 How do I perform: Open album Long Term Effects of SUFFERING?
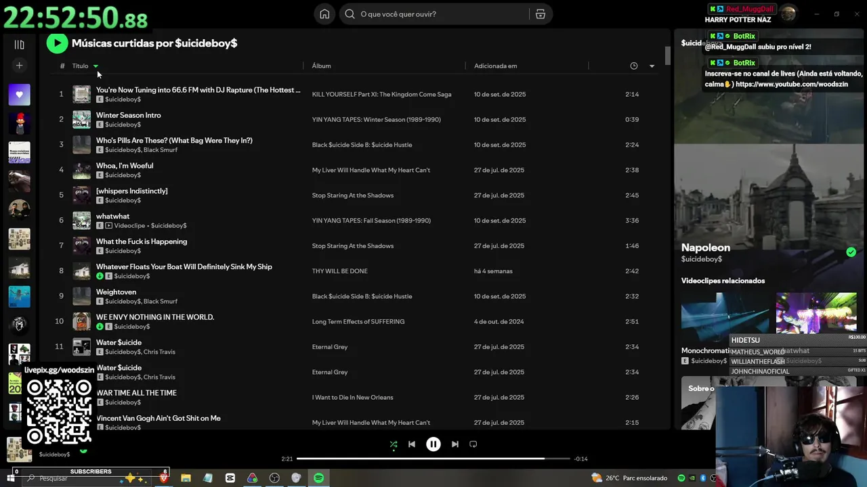click(358, 322)
